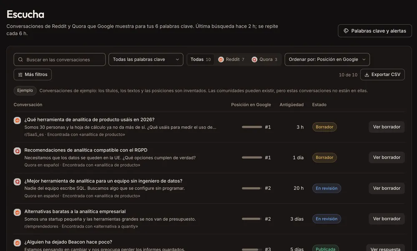Click r/SaaS_es community text
The width and height of the screenshot is (417, 251).
tap(34, 134)
